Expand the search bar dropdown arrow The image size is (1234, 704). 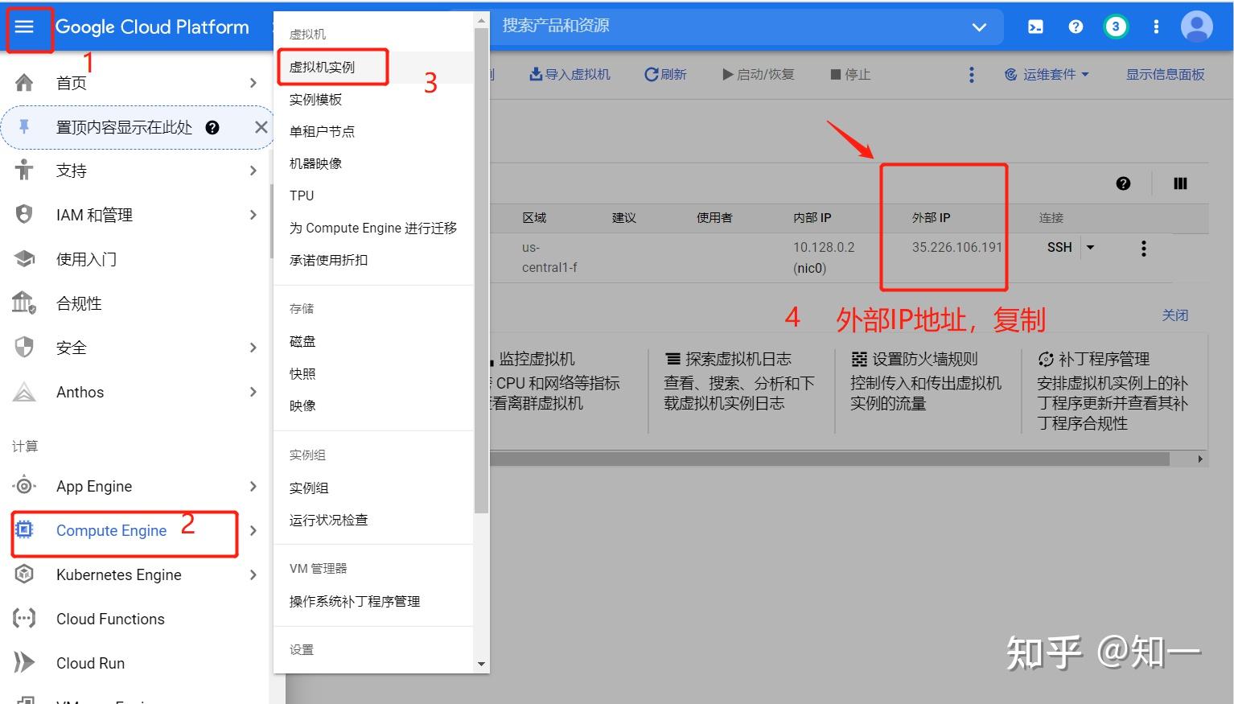[979, 27]
